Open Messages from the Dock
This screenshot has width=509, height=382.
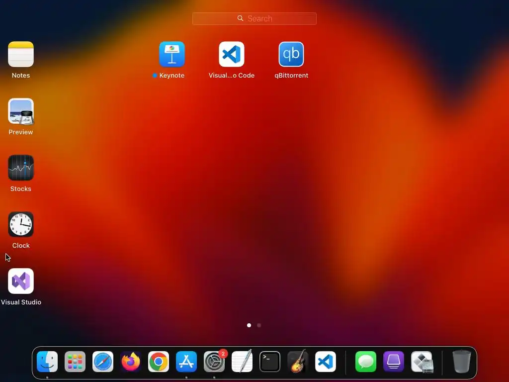tap(366, 362)
